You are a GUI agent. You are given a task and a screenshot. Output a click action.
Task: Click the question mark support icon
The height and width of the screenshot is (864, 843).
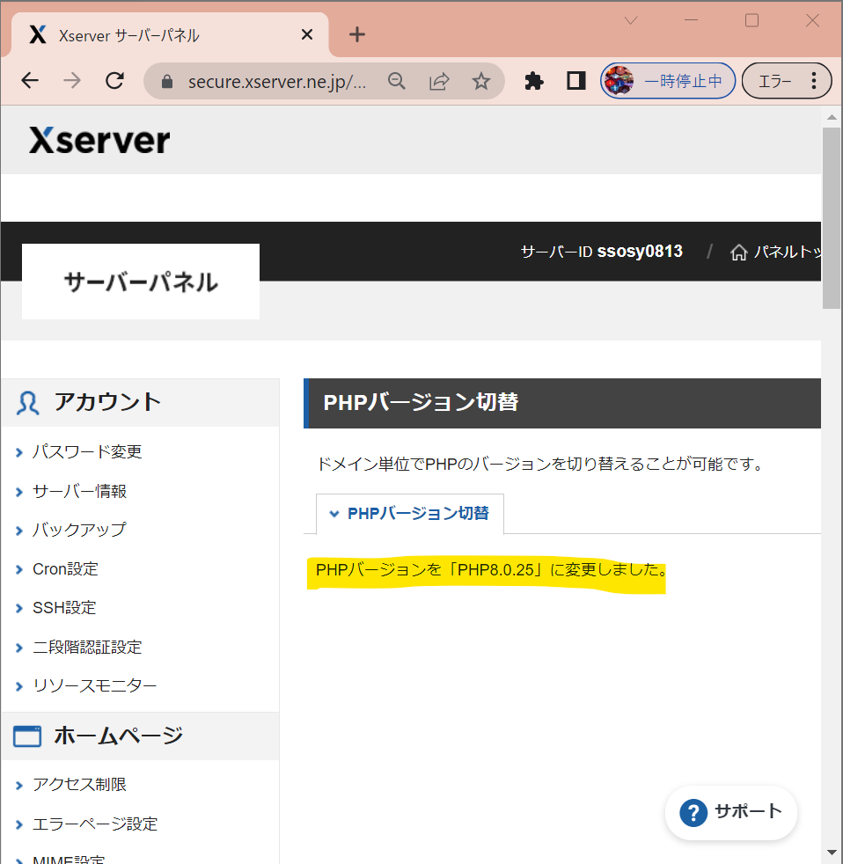[x=693, y=813]
